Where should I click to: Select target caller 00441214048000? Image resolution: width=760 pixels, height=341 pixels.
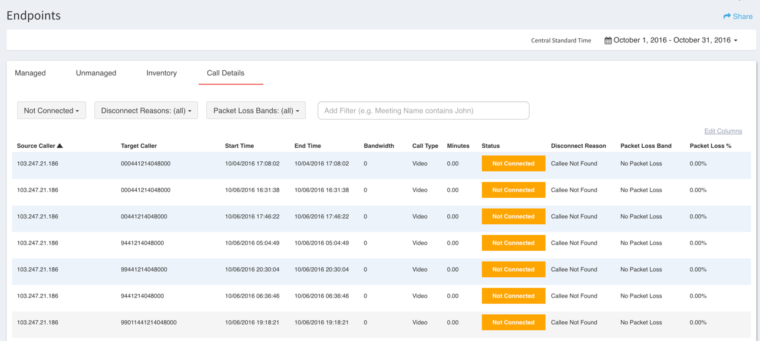point(144,217)
